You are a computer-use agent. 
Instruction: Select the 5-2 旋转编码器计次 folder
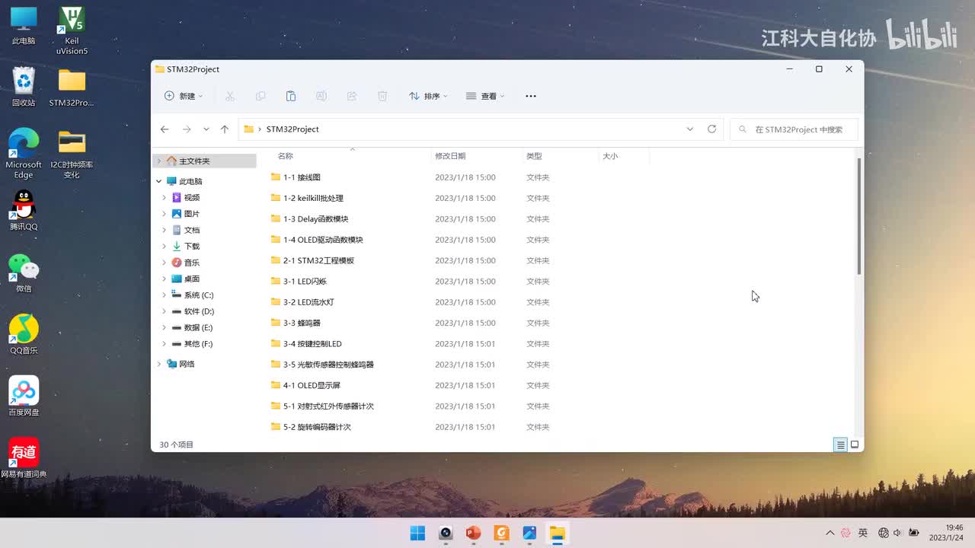click(311, 427)
